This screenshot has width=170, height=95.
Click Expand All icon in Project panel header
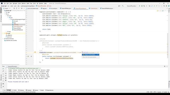(x=16, y=8)
